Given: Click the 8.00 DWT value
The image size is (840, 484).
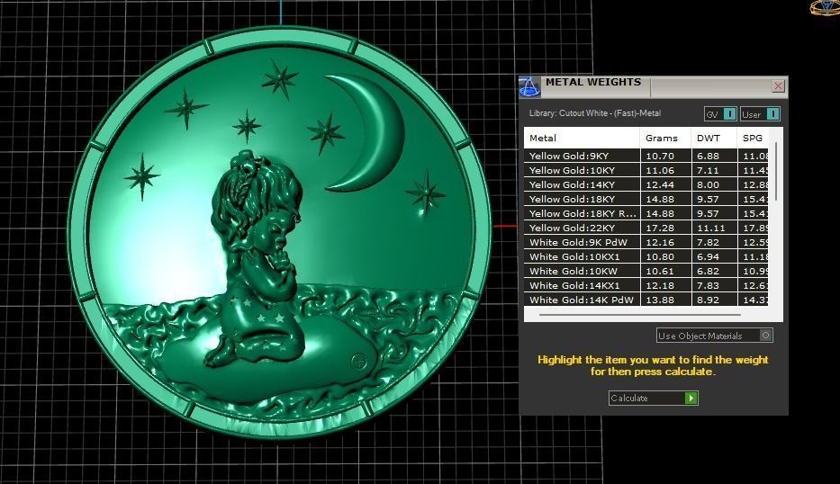Looking at the screenshot, I should (708, 185).
